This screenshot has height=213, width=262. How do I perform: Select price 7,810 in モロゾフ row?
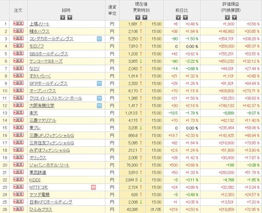click(133, 46)
